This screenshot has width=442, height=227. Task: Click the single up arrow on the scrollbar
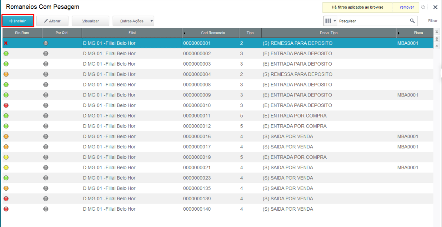pyautogui.click(x=437, y=45)
